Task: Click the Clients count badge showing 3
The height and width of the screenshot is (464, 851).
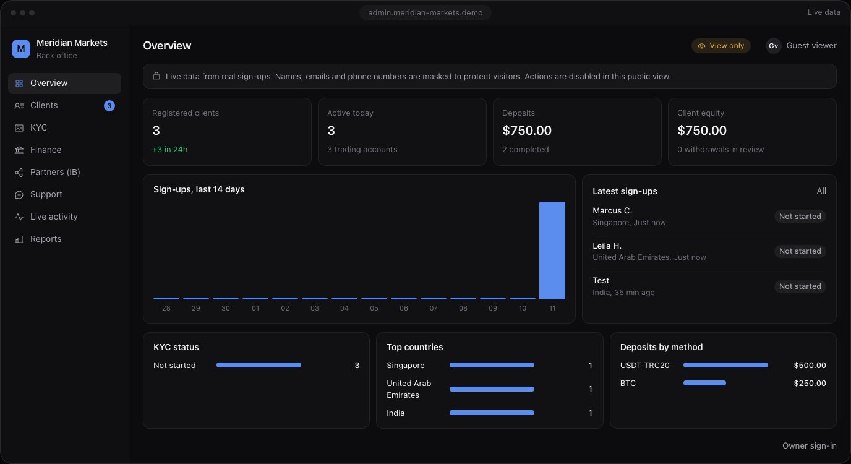Action: pos(109,106)
